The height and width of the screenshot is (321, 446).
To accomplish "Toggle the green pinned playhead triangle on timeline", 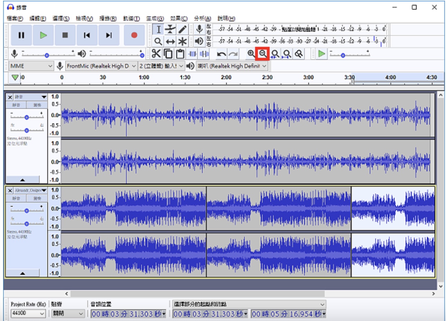I will tap(15, 77).
